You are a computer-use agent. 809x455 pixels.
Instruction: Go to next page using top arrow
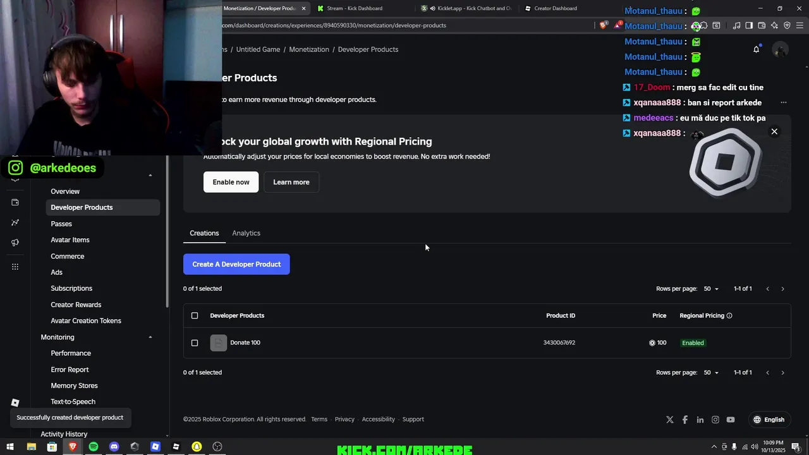click(782, 289)
